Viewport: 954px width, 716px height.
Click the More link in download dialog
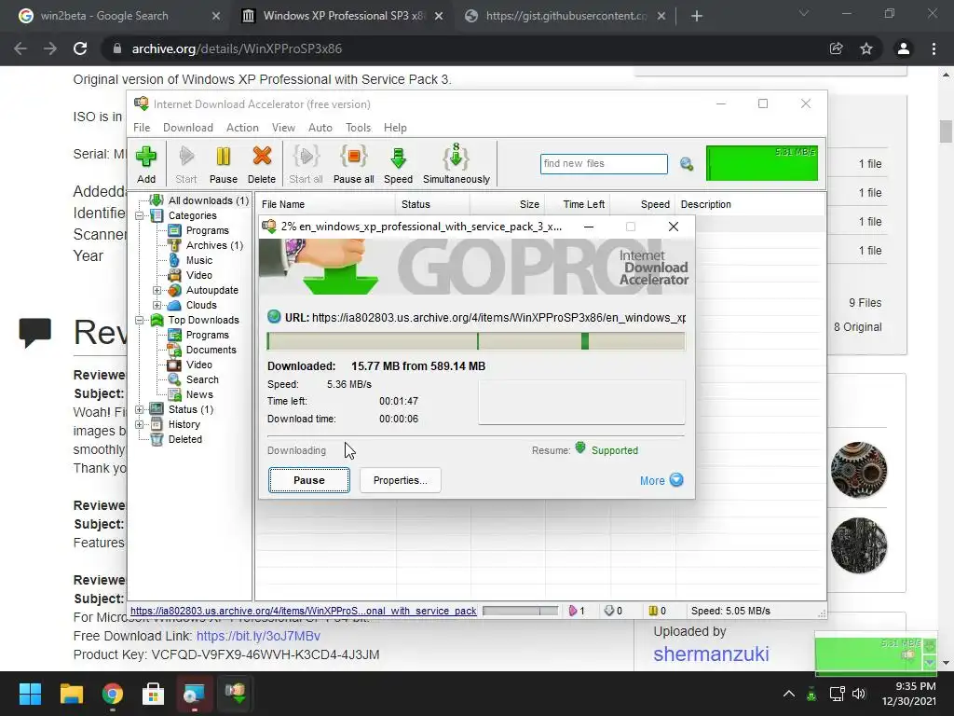[x=652, y=480]
